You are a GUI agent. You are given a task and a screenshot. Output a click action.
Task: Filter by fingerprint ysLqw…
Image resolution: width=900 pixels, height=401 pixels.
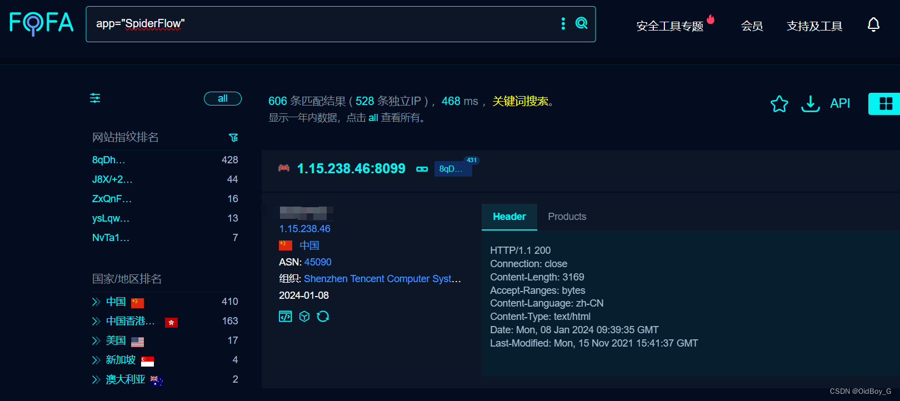point(111,218)
